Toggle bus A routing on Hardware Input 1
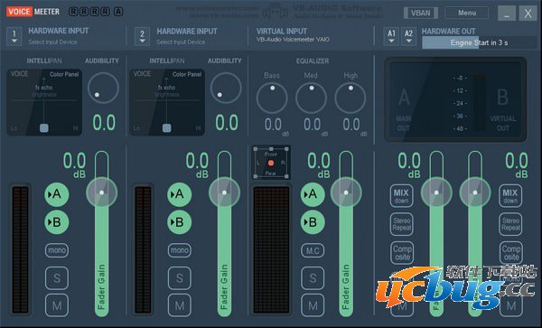The width and height of the screenshot is (542, 328). (x=57, y=194)
